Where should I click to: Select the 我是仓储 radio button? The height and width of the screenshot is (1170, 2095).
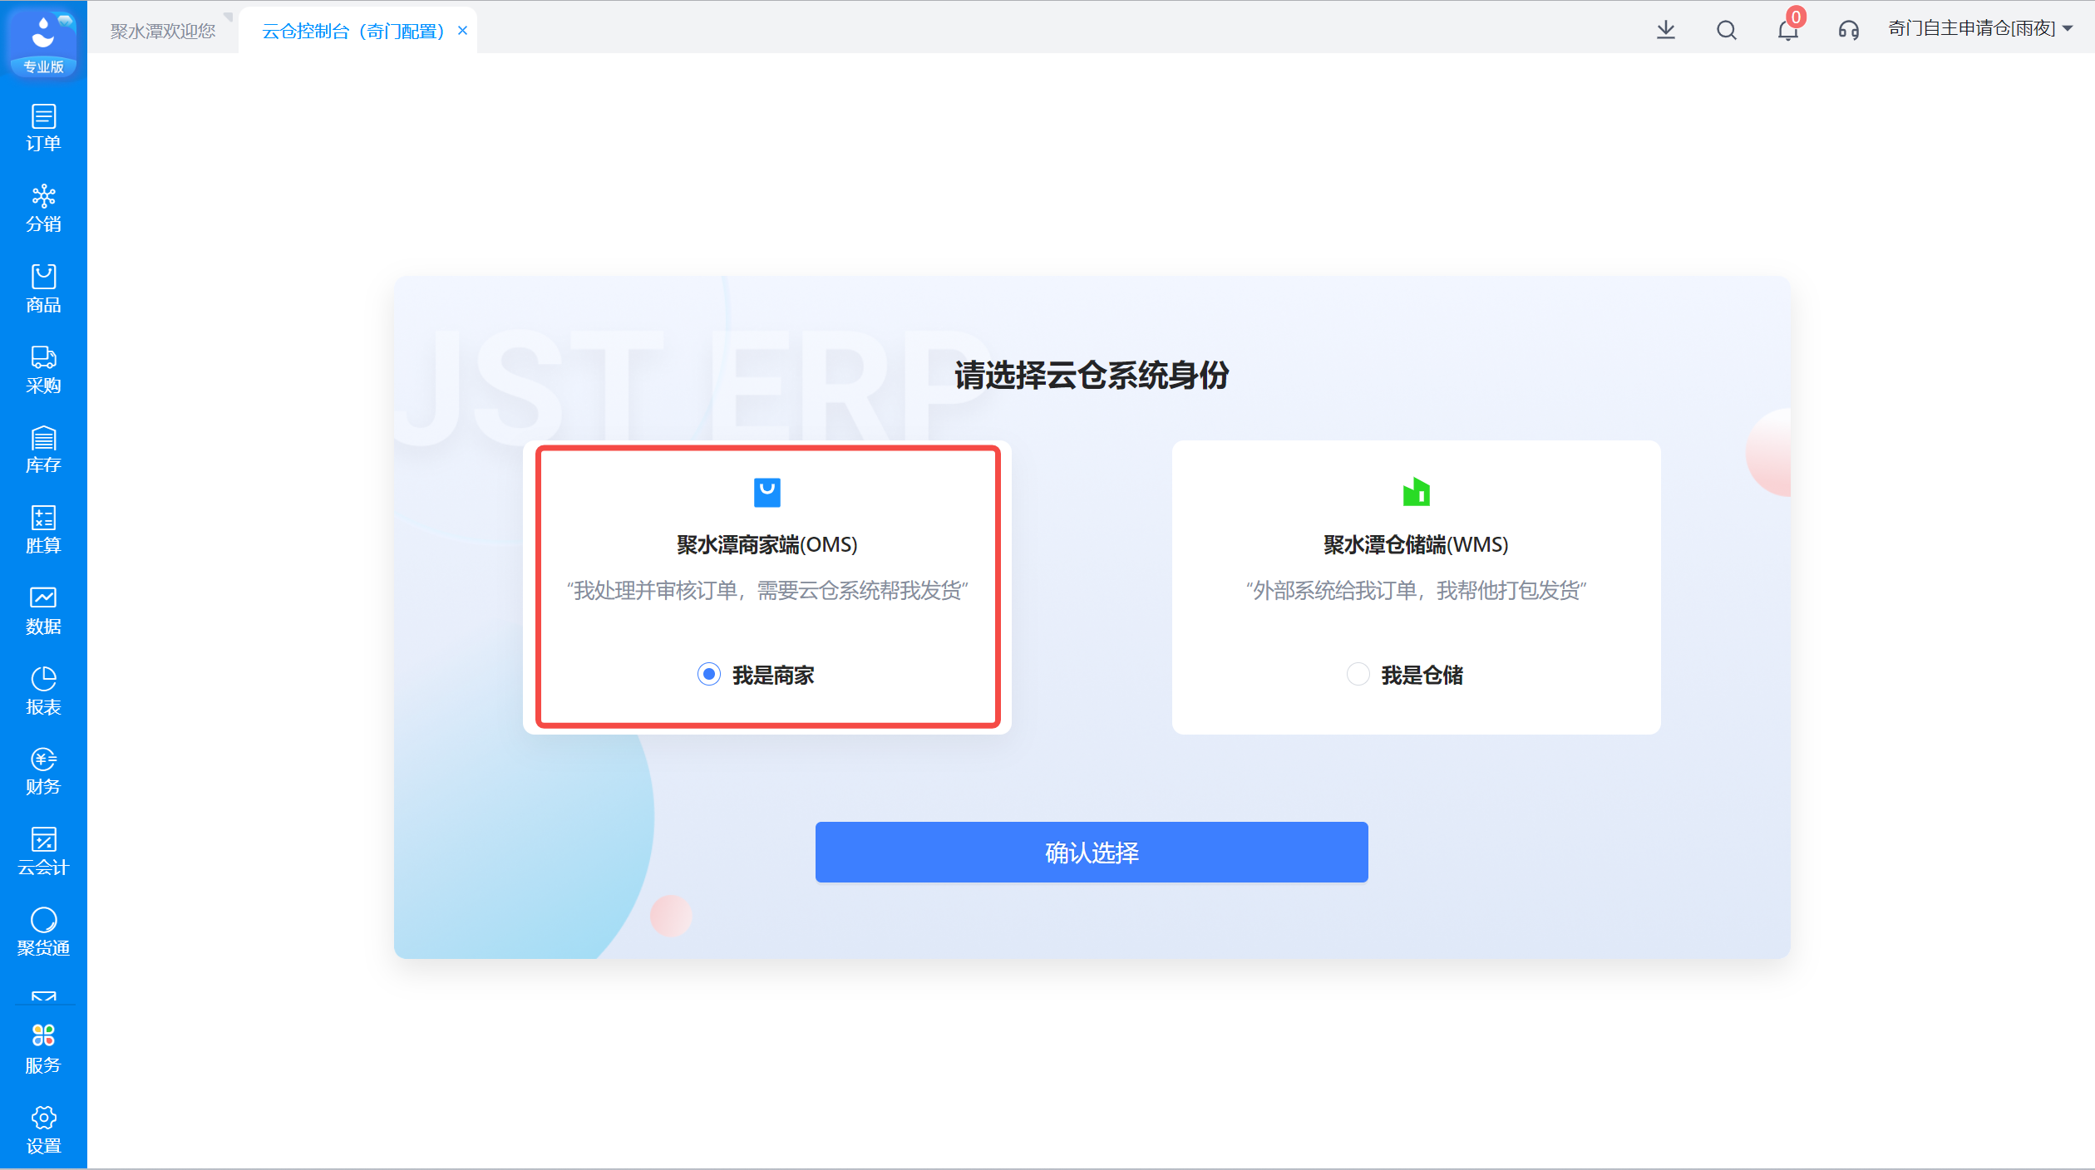(x=1358, y=674)
